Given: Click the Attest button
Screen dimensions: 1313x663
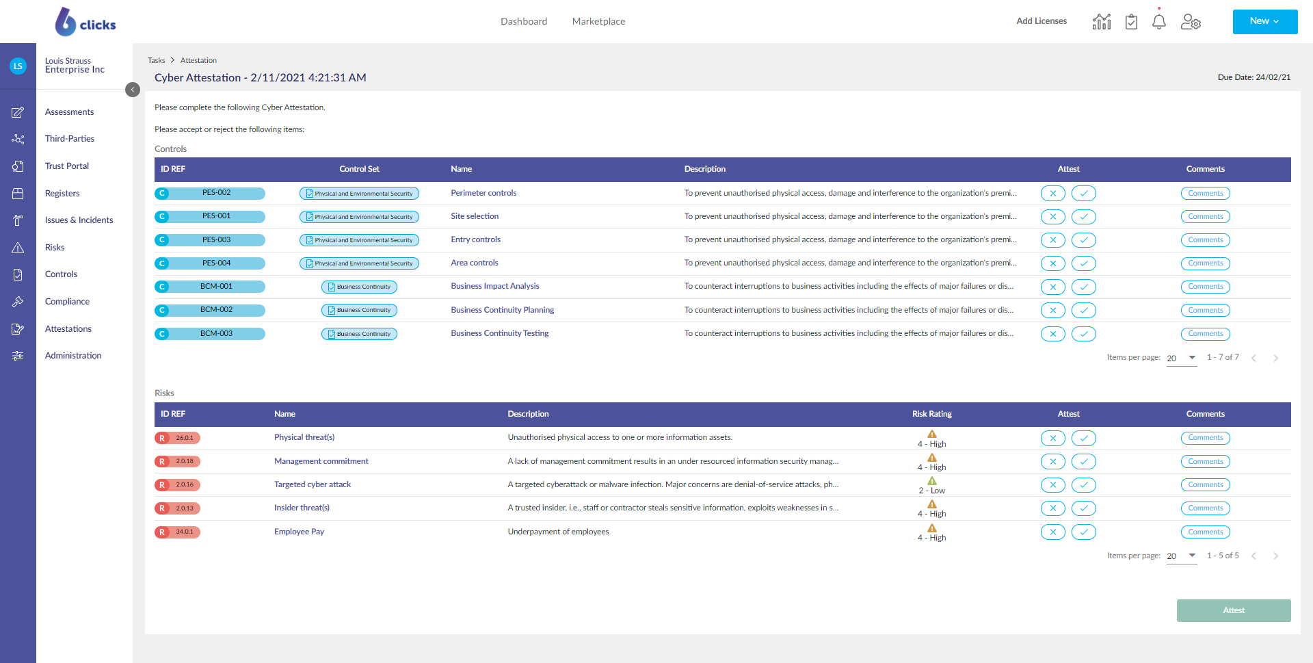Looking at the screenshot, I should tap(1234, 610).
